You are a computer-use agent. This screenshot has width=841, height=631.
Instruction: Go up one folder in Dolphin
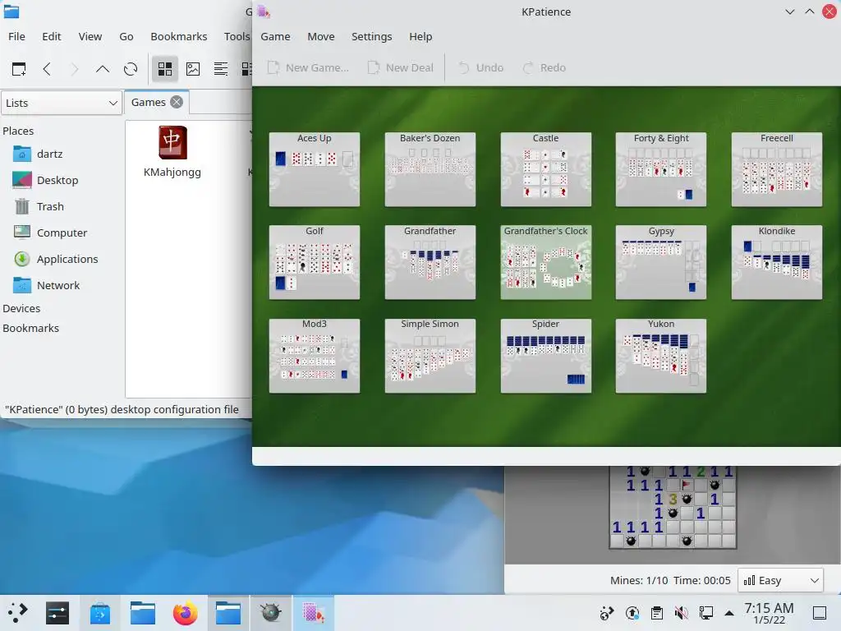pyautogui.click(x=103, y=69)
